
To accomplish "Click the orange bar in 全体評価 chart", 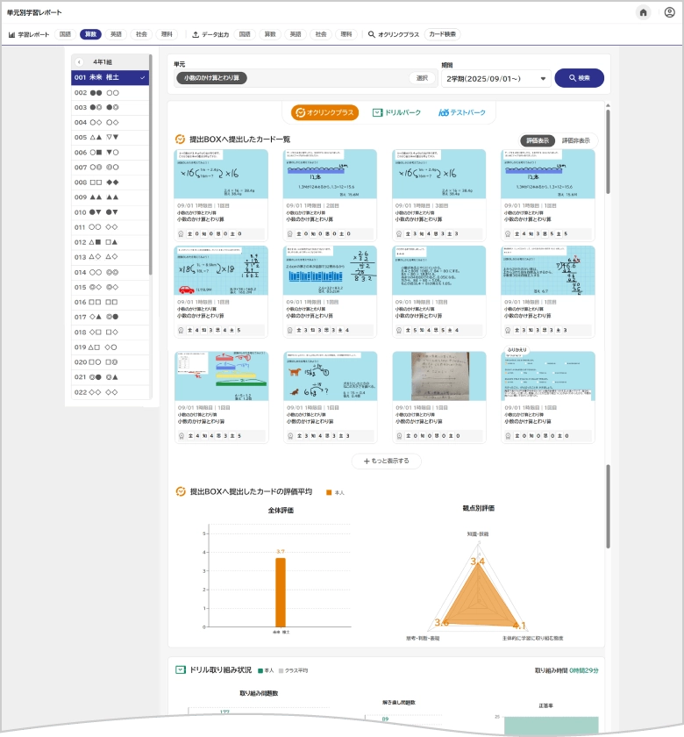I will click(x=281, y=592).
